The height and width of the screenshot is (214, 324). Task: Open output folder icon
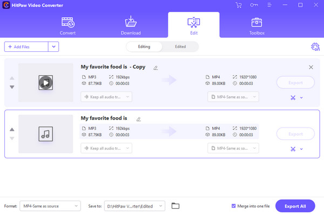tap(175, 206)
